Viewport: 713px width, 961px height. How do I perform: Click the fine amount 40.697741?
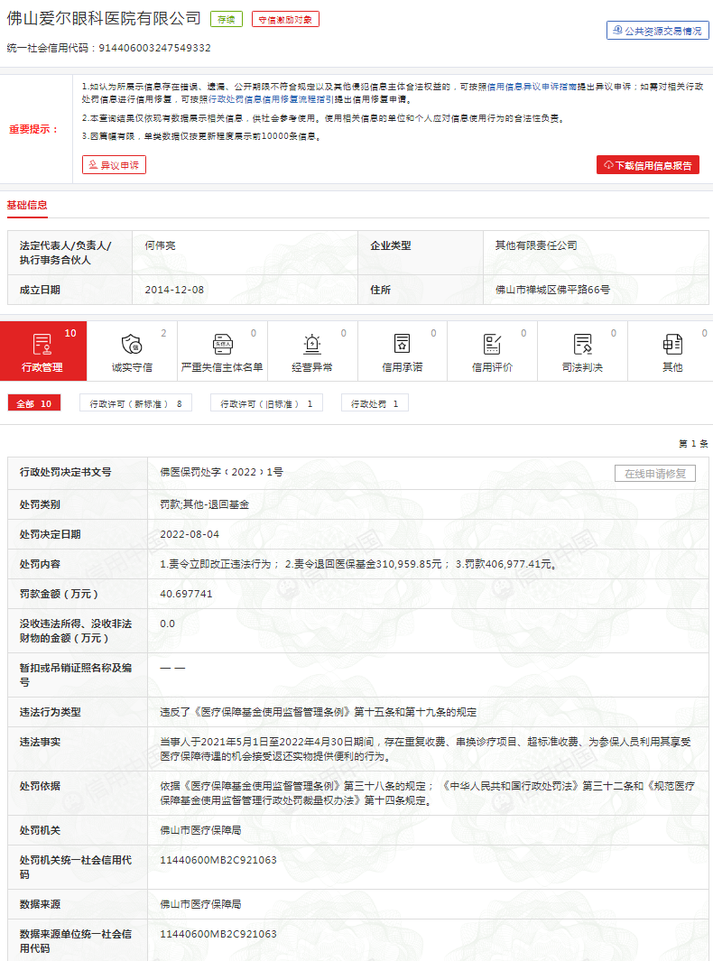click(186, 594)
